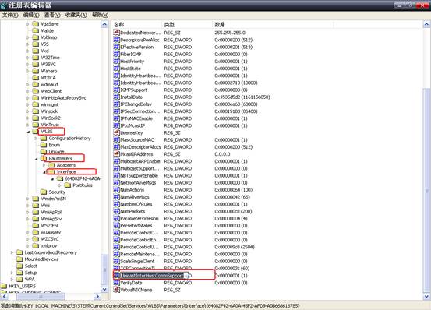Click the InstallDate DWORD value icon
Image resolution: width=431 pixels, height=310 pixels.
click(117, 97)
